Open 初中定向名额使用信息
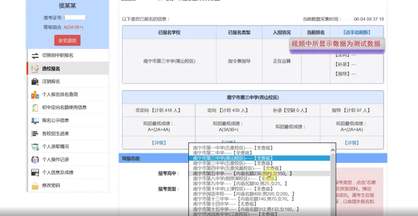The height and width of the screenshot is (216, 418). tap(68, 107)
